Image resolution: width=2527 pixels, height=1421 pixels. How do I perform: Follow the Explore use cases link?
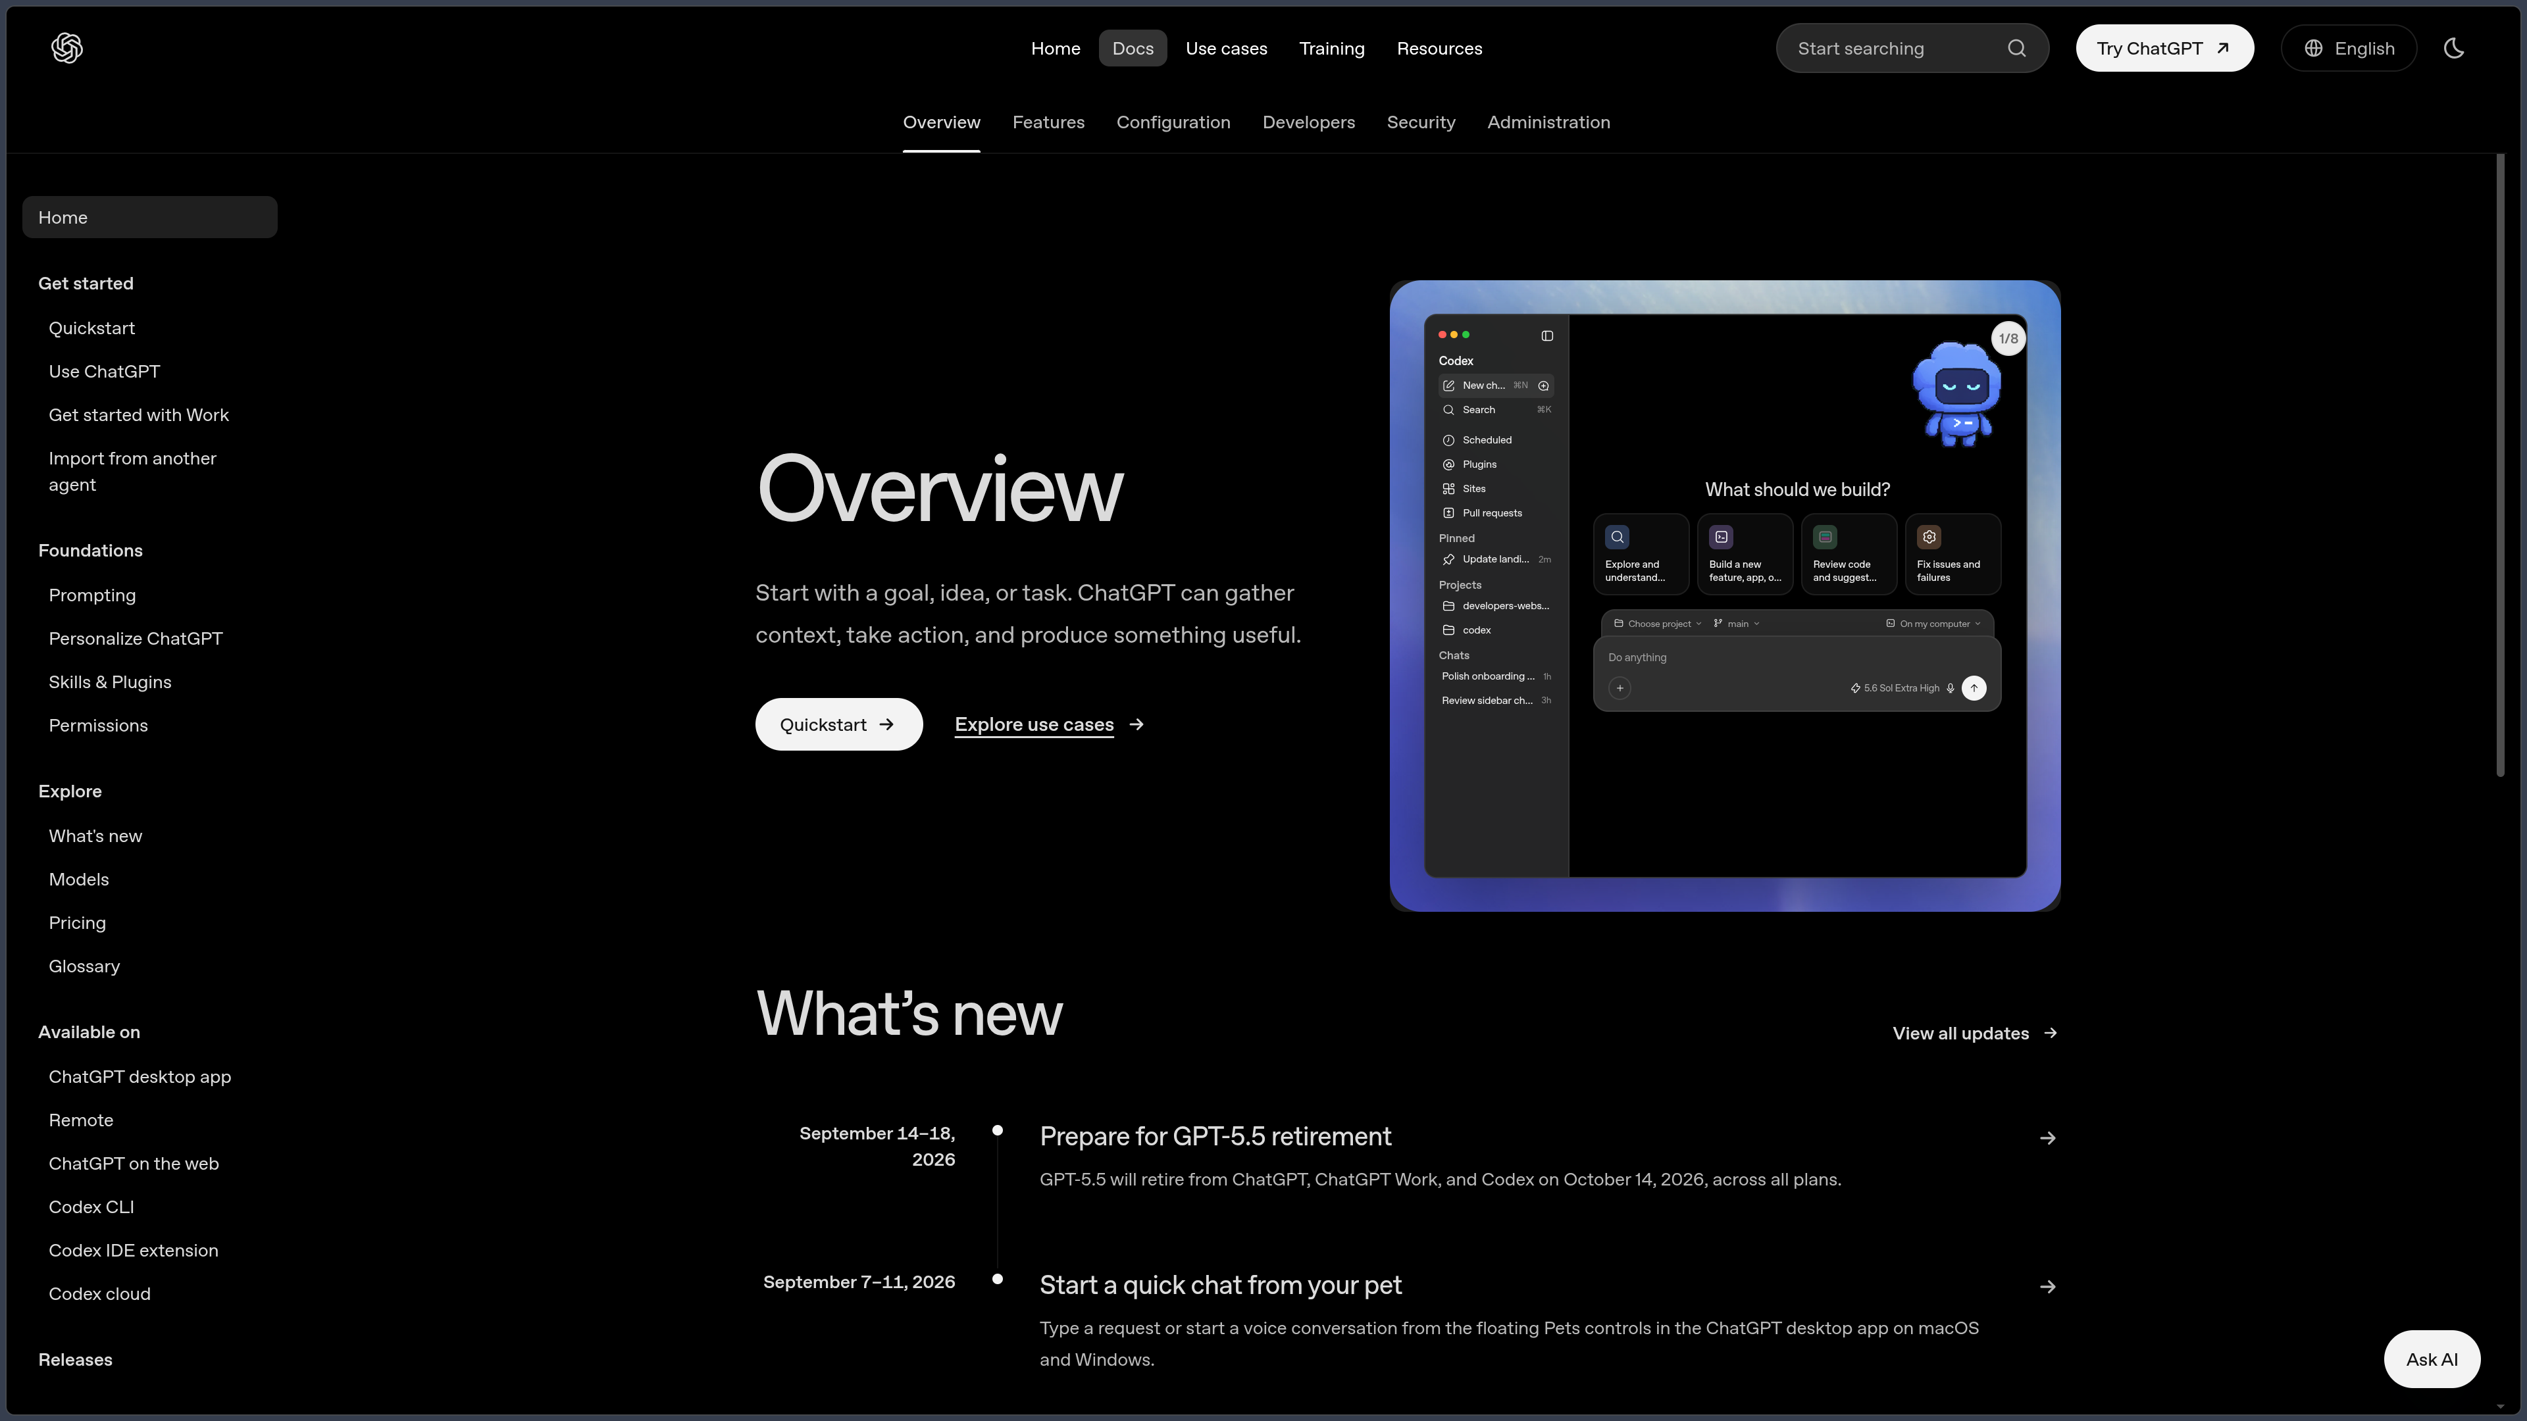tap(1049, 725)
